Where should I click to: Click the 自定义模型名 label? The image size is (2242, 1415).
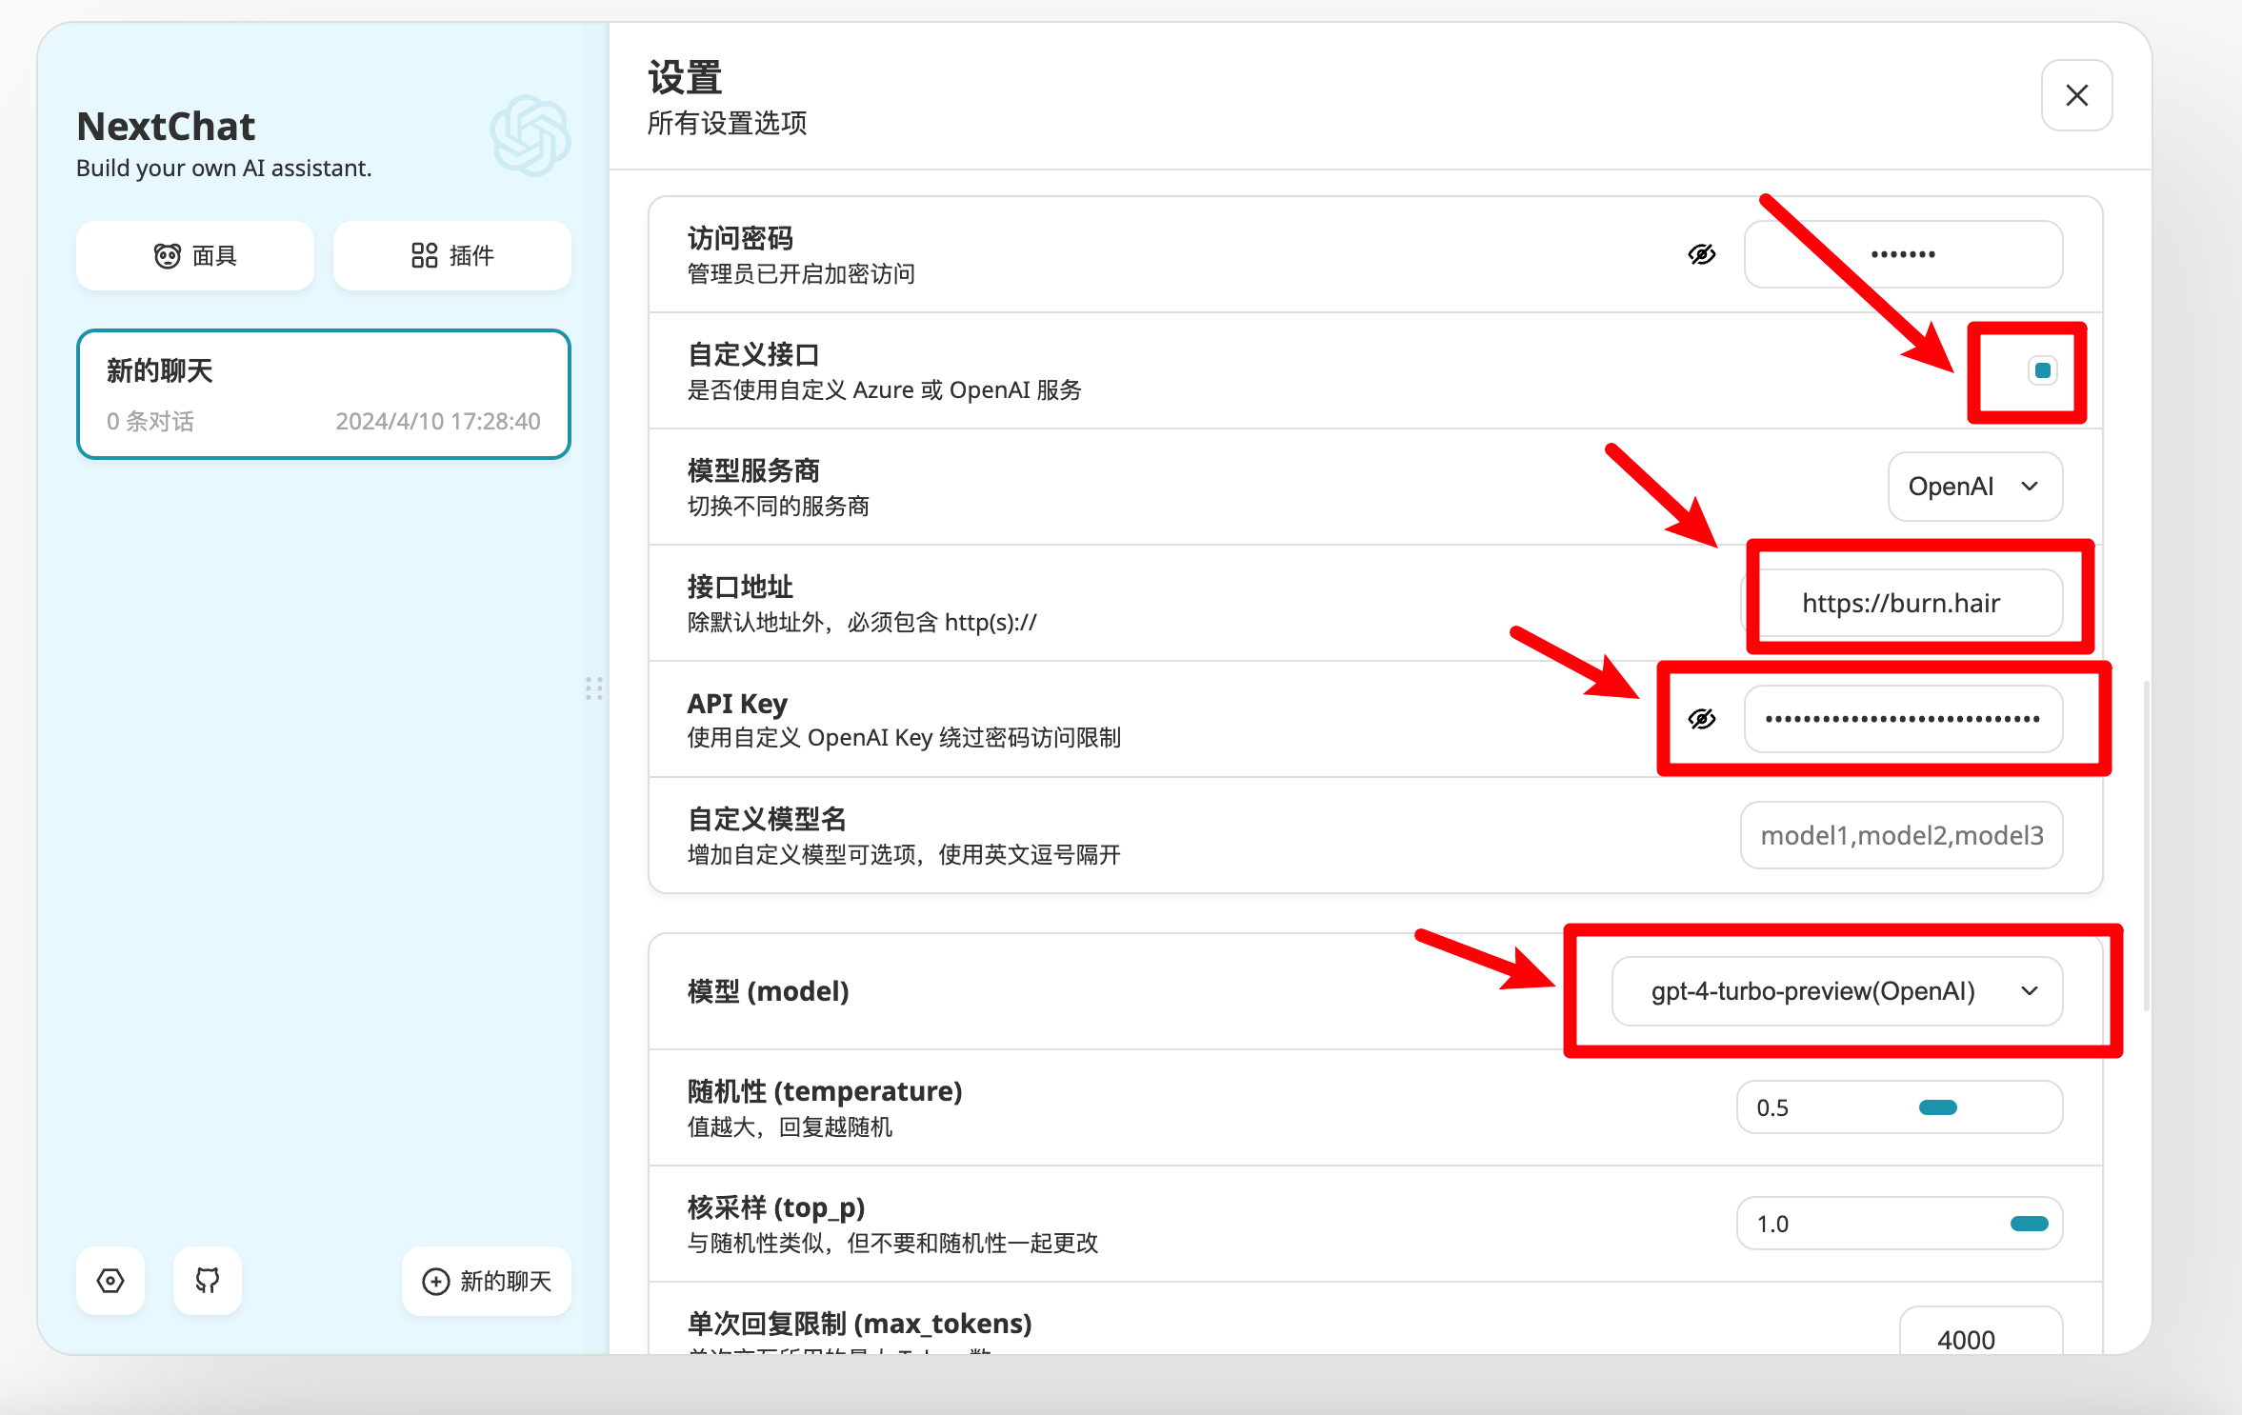[x=767, y=819]
